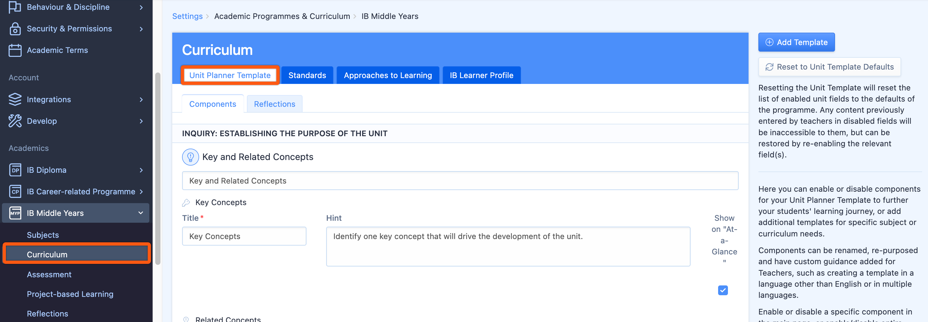
Task: Switch to the Standards tab
Action: coord(307,75)
